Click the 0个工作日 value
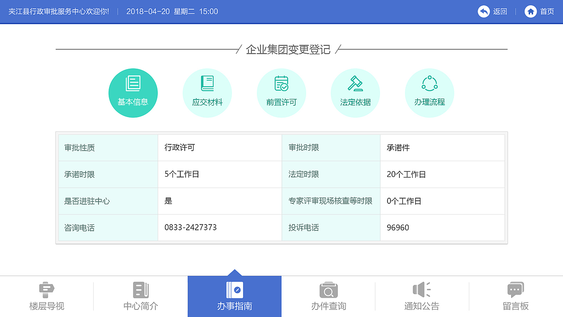 tap(404, 201)
